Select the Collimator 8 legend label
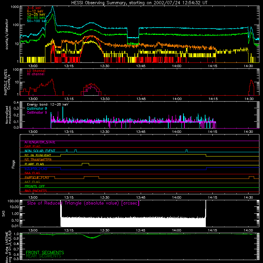 [37, 108]
